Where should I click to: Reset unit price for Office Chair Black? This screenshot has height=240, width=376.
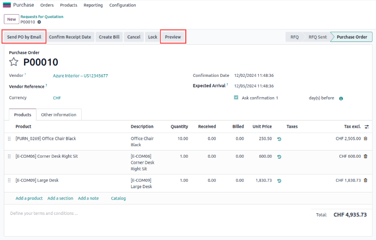[279, 139]
